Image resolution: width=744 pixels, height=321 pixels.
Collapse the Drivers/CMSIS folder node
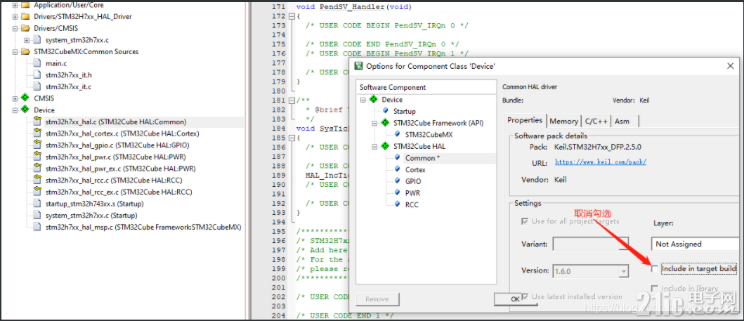click(x=15, y=29)
